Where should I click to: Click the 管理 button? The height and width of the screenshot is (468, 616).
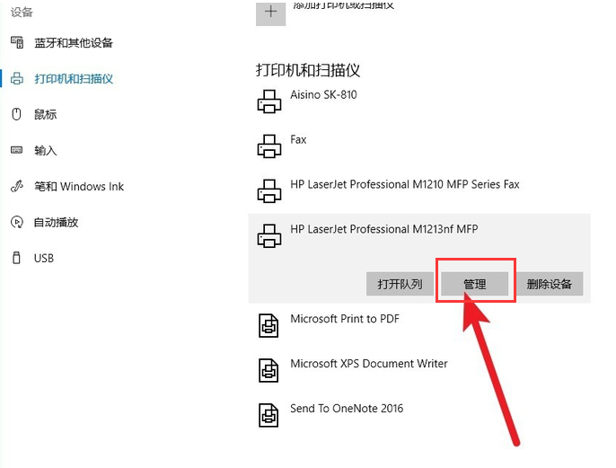pos(474,284)
